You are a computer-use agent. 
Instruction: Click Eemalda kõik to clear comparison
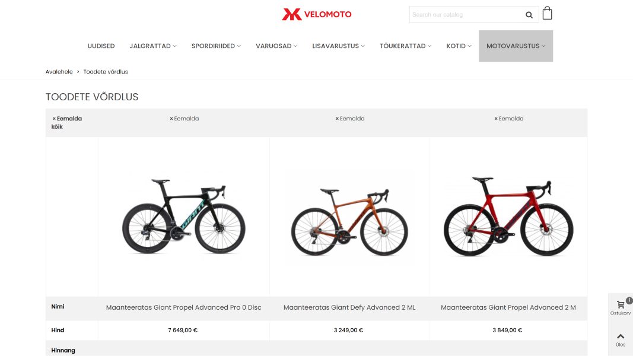66,123
